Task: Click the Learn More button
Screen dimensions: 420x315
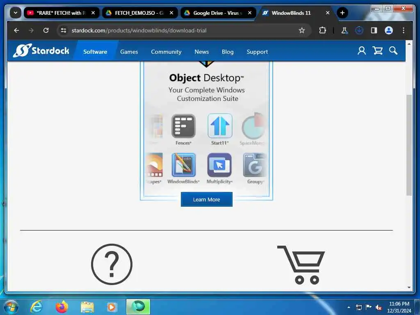Action: point(207,199)
